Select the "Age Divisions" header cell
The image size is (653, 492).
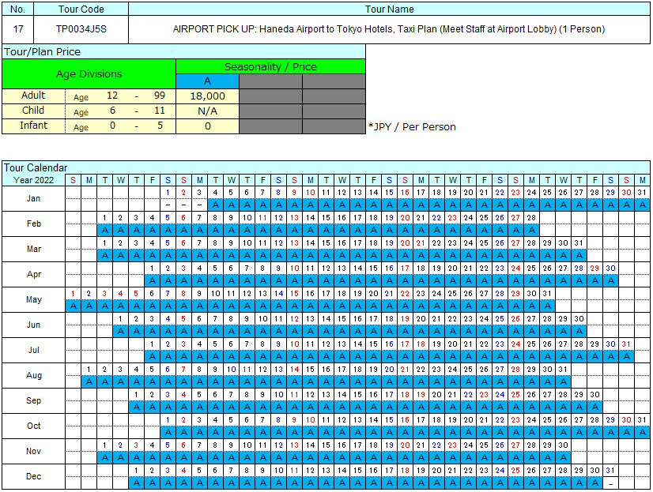tap(89, 73)
